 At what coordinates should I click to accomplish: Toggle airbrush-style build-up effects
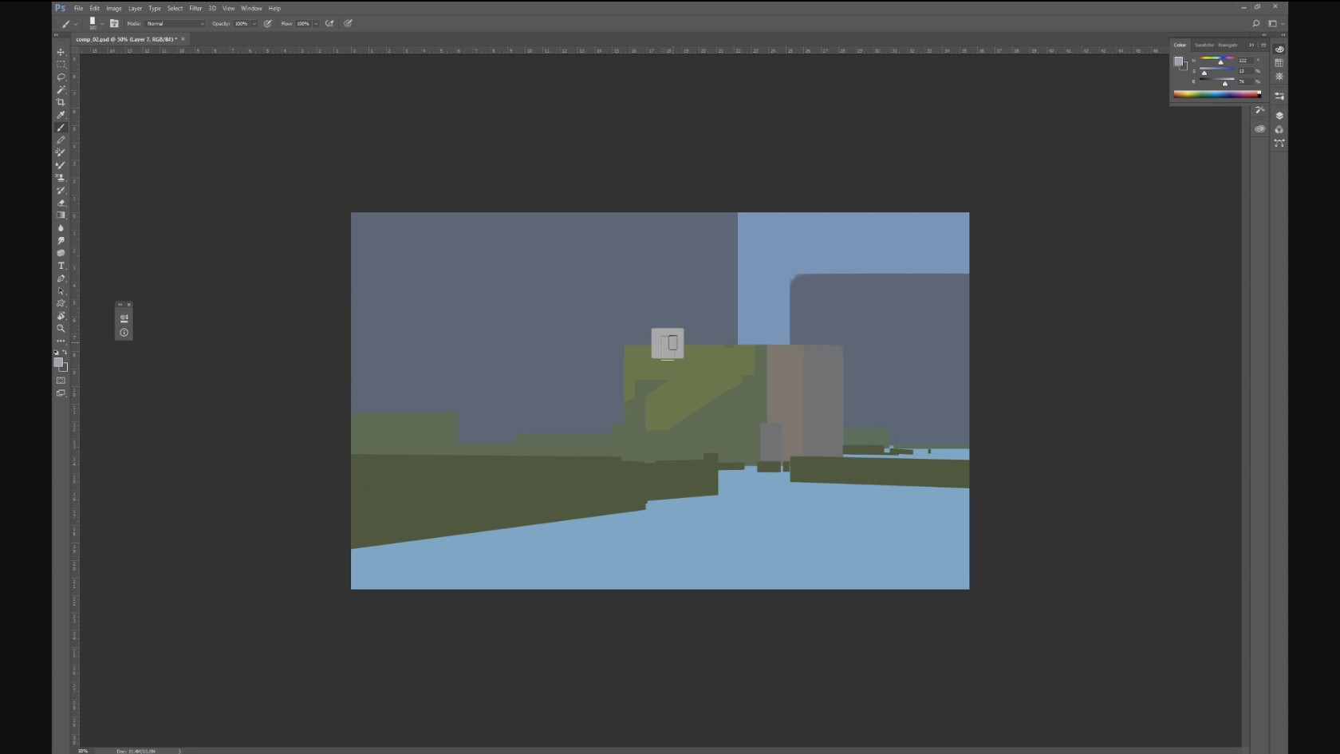[x=329, y=24]
